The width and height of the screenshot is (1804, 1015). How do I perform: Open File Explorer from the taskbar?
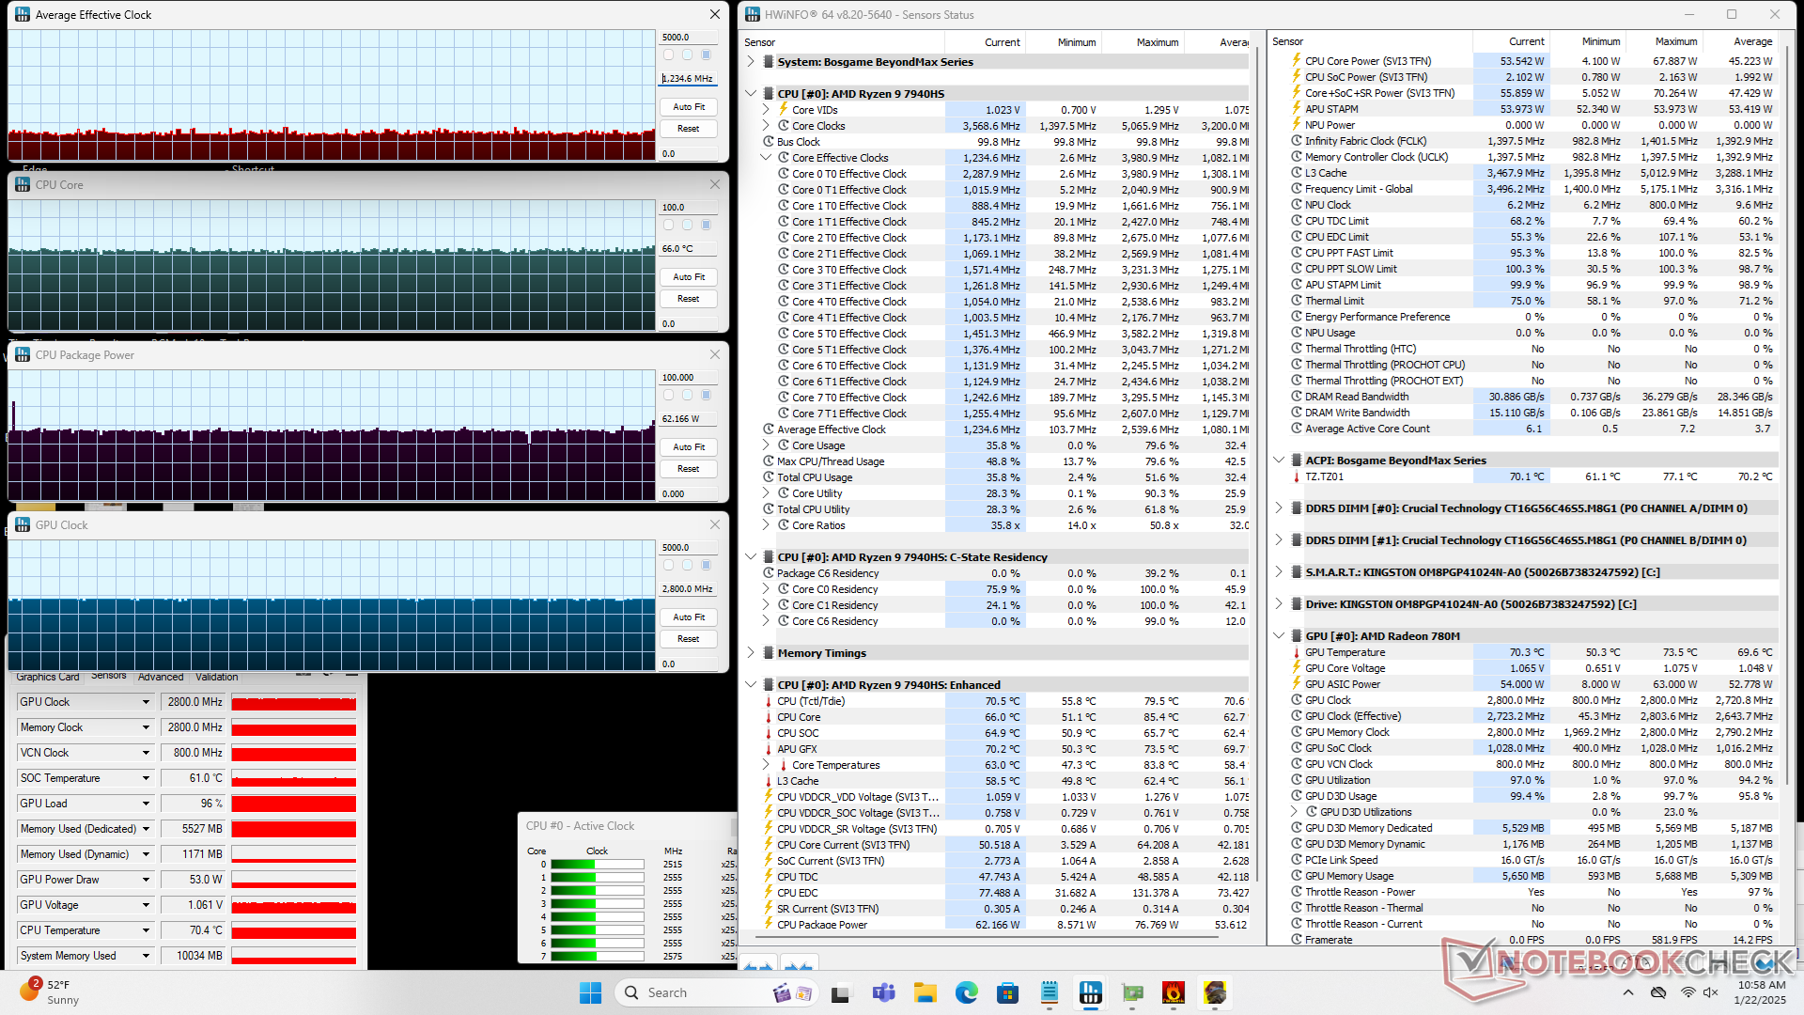click(925, 992)
